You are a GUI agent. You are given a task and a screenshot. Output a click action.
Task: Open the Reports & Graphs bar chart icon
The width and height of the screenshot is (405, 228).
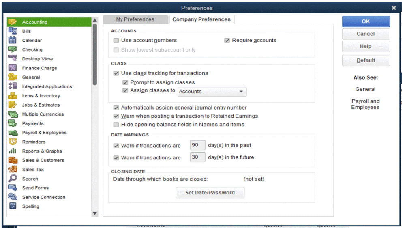pyautogui.click(x=13, y=151)
